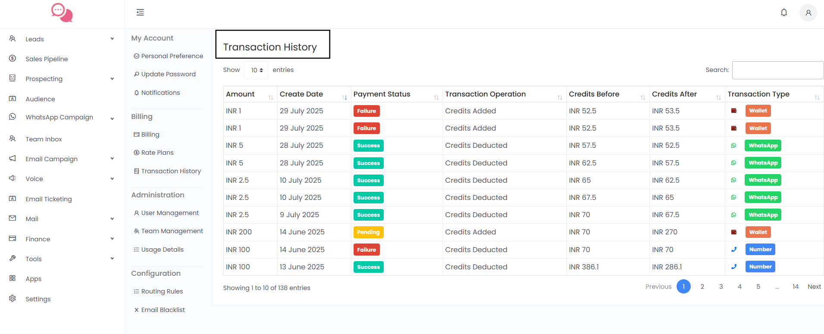Sort table by Amount column
This screenshot has height=334, width=824.
271,97
